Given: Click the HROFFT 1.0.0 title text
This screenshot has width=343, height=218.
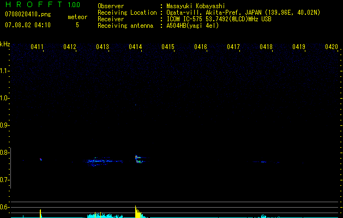Looking at the screenshot, I should (43, 4).
